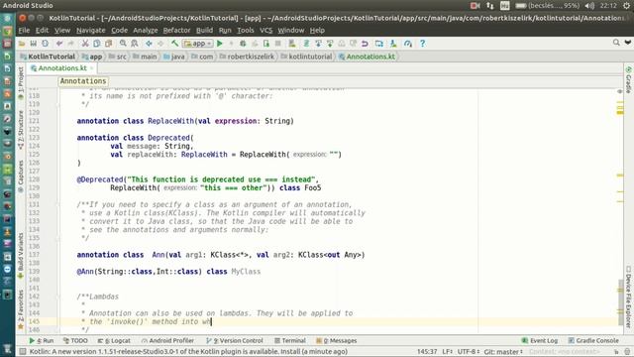Open the Gradle side panel
634x357 pixels.
tap(629, 79)
